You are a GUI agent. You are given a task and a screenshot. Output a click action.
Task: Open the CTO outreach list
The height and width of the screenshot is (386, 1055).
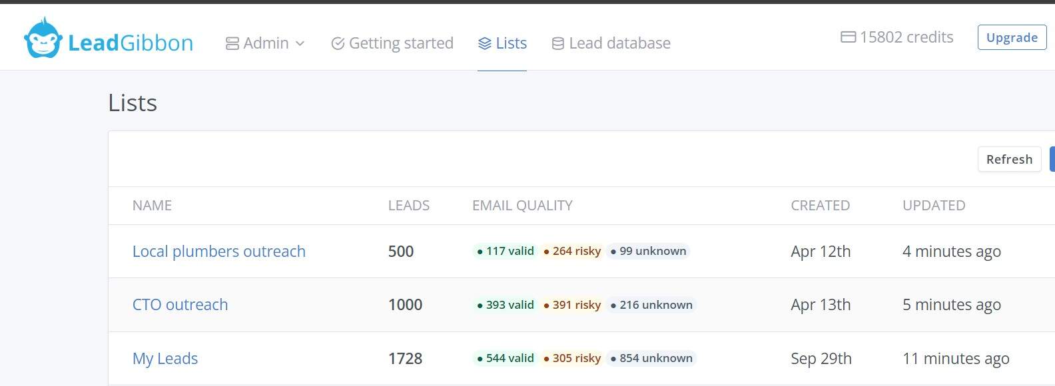[x=180, y=305]
